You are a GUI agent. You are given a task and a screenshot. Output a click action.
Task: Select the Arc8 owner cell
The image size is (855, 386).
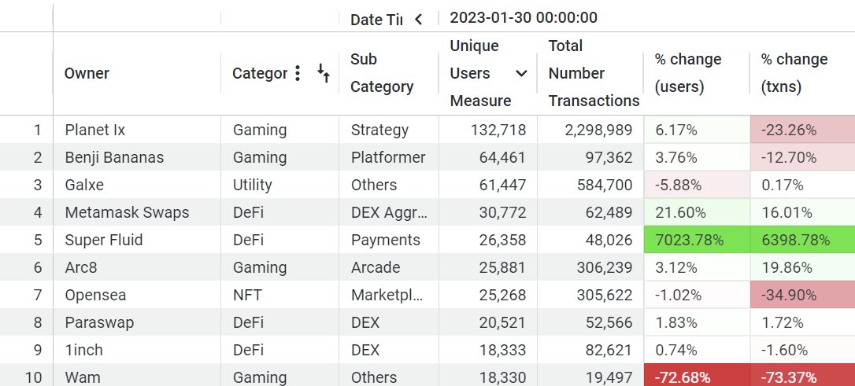click(137, 267)
